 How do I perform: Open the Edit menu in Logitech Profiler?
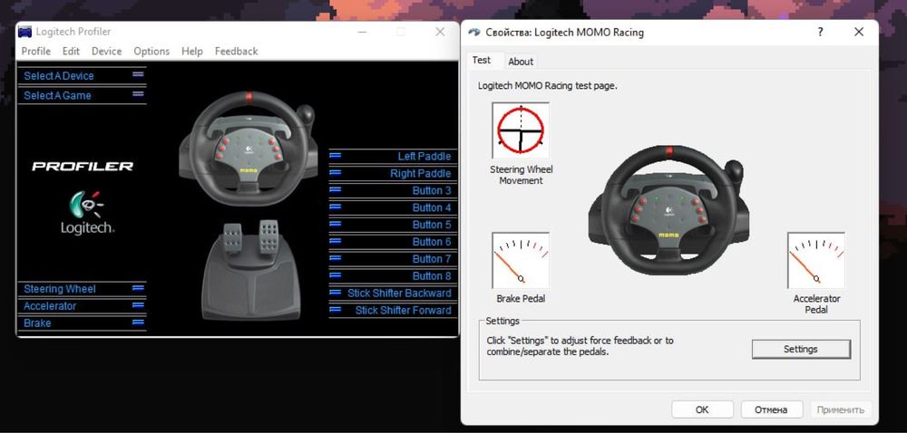pos(71,51)
